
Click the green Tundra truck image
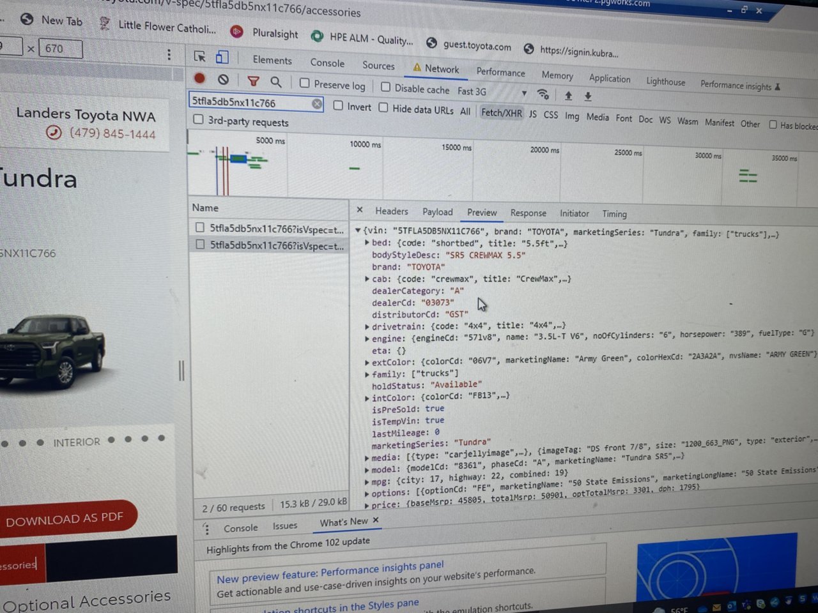(51, 351)
